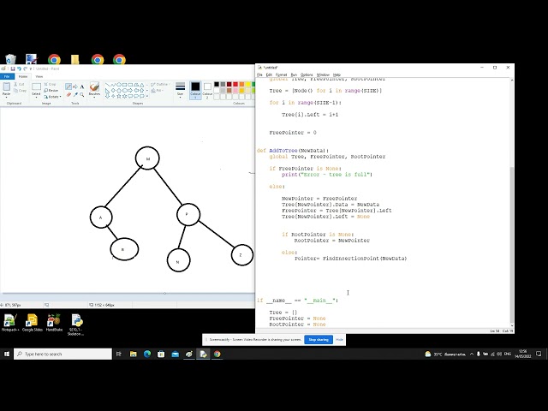
Task: Select Colour 2 button in Paint
Action: point(207,90)
